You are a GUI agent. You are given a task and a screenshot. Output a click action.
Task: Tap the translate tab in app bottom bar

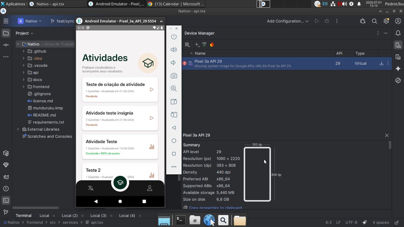pos(91,188)
